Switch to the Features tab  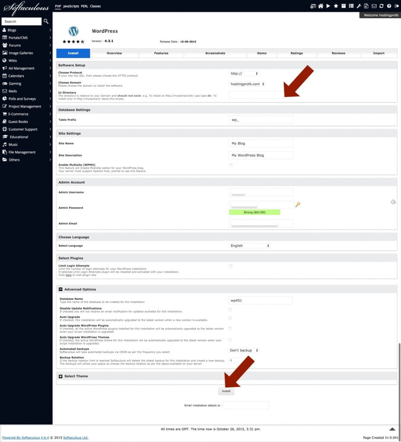[x=161, y=53]
